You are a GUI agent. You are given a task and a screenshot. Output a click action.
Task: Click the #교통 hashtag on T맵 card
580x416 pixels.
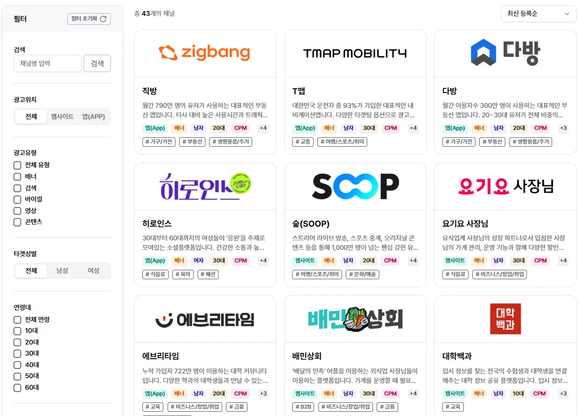pyautogui.click(x=303, y=141)
